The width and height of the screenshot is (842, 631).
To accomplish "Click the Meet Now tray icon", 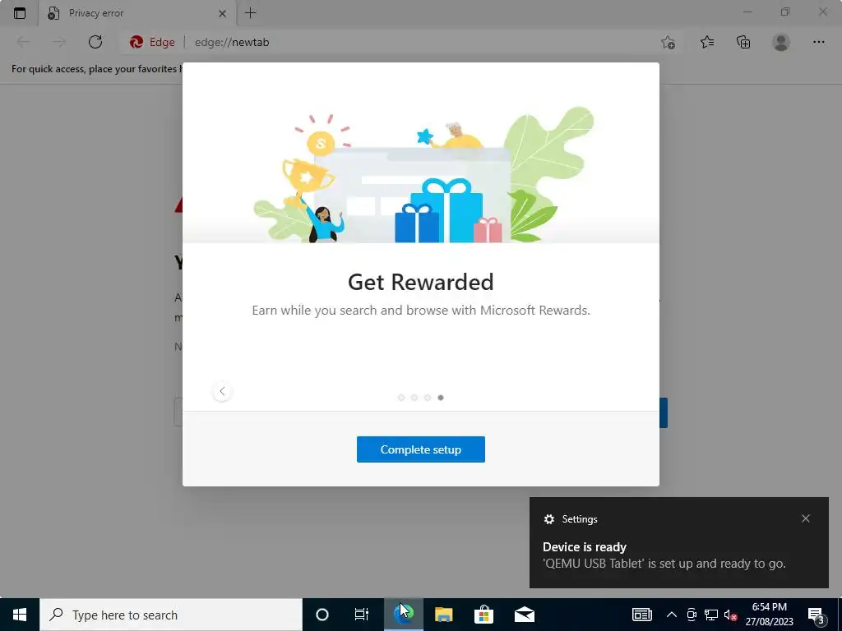I will tap(692, 615).
